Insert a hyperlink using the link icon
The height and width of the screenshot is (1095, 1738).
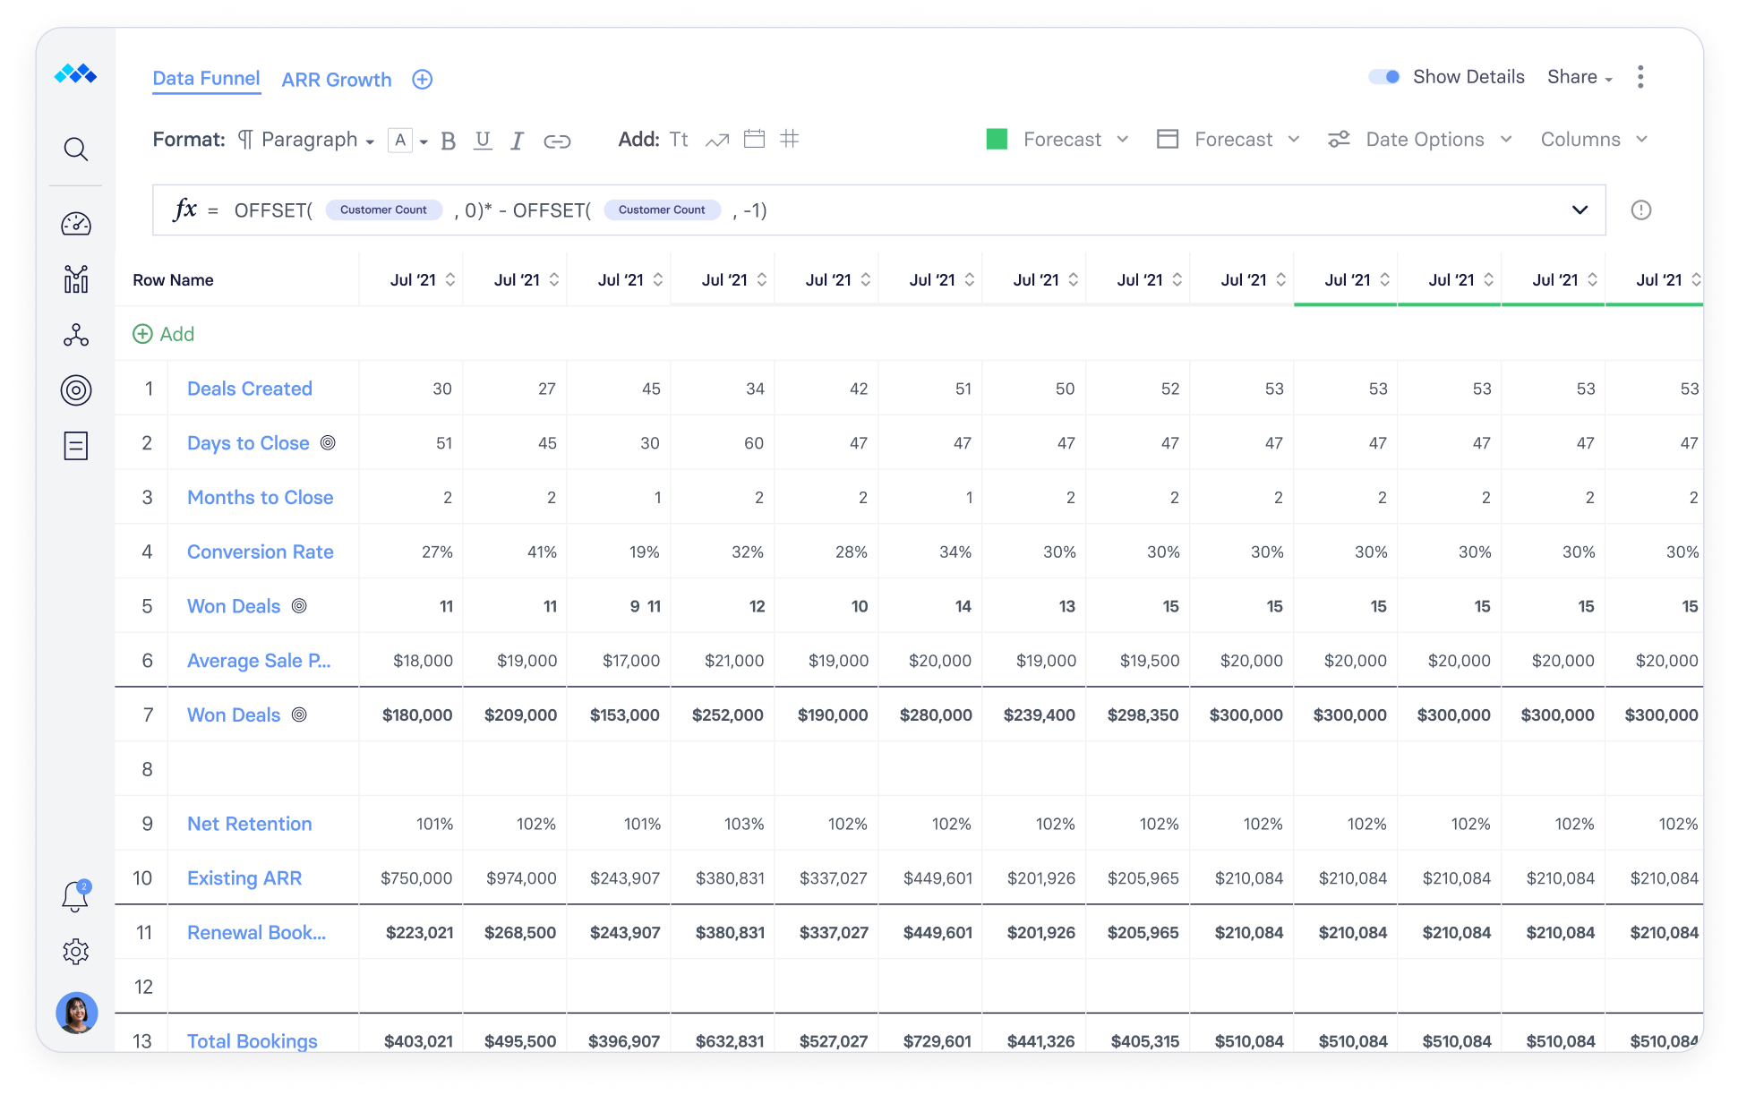point(557,140)
